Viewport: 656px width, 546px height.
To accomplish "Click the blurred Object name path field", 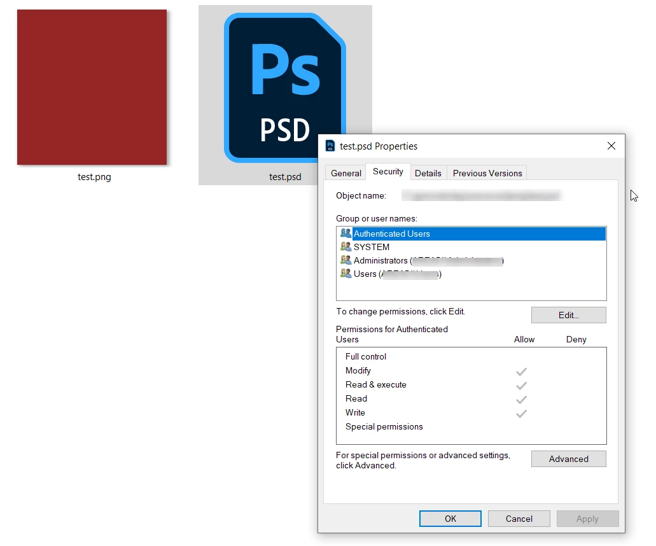I will [481, 195].
